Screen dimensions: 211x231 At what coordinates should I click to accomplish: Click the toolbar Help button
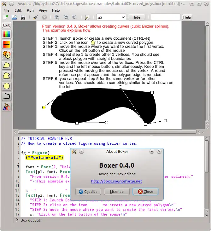[x=187, y=17]
